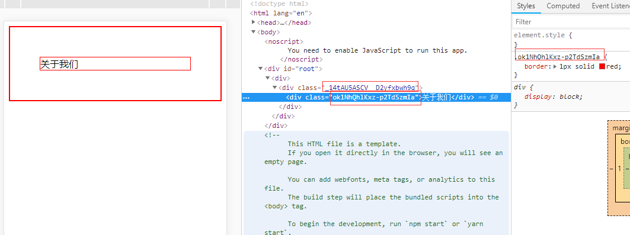This screenshot has height=235, width=630.
Task: Click the margin box in box model
Action: pos(619,128)
